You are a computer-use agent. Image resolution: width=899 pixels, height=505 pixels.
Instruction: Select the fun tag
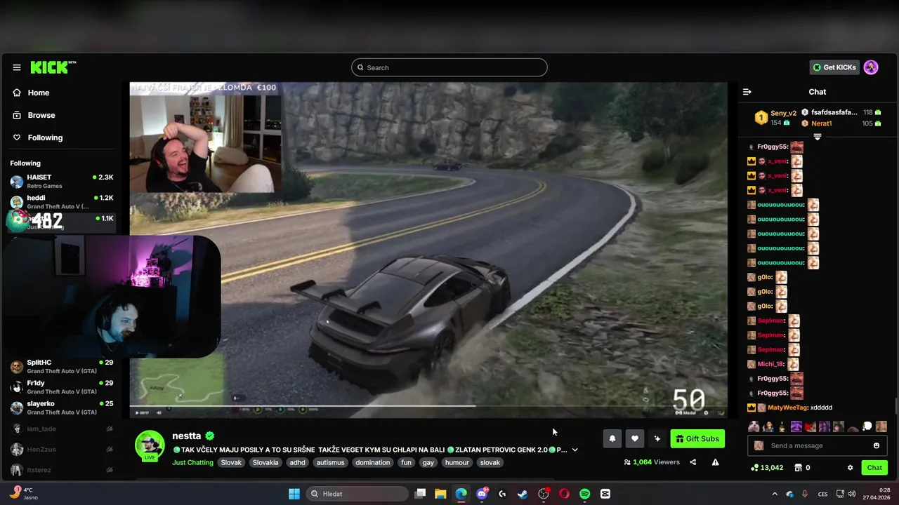point(406,462)
